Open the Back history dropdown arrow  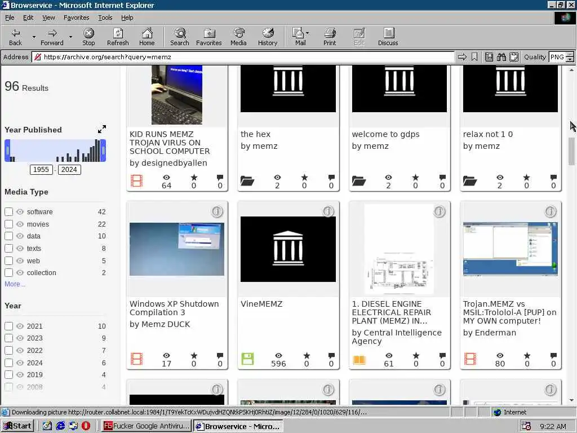(34, 37)
